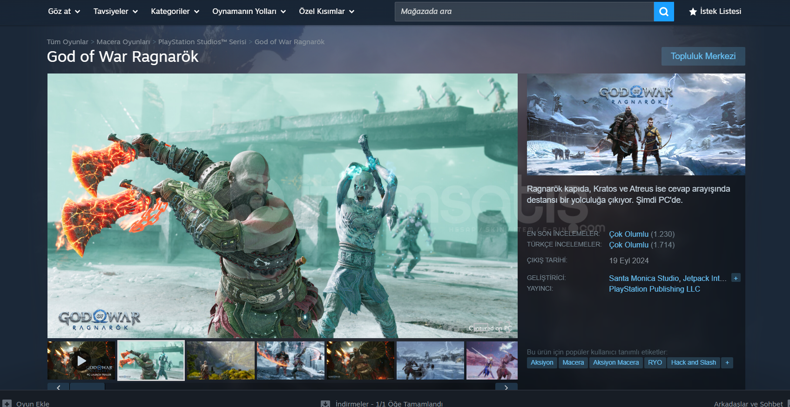The width and height of the screenshot is (790, 407).
Task: Click the main Kratos screenshot
Action: 283,206
